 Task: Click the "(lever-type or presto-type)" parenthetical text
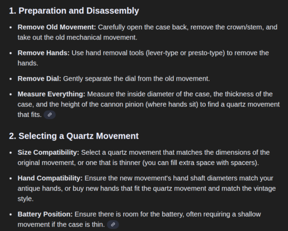185,53
